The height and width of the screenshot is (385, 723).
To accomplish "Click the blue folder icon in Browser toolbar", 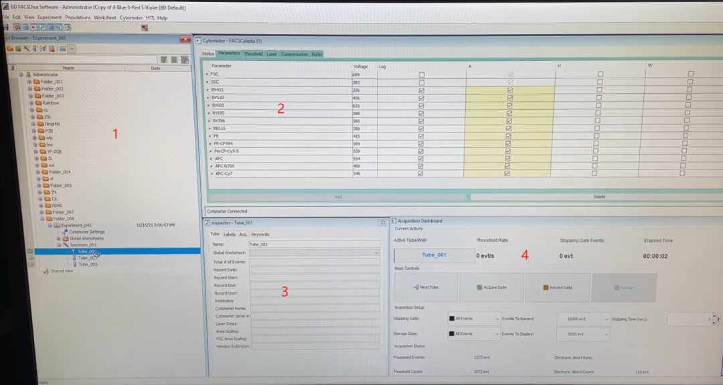I will click(62, 48).
